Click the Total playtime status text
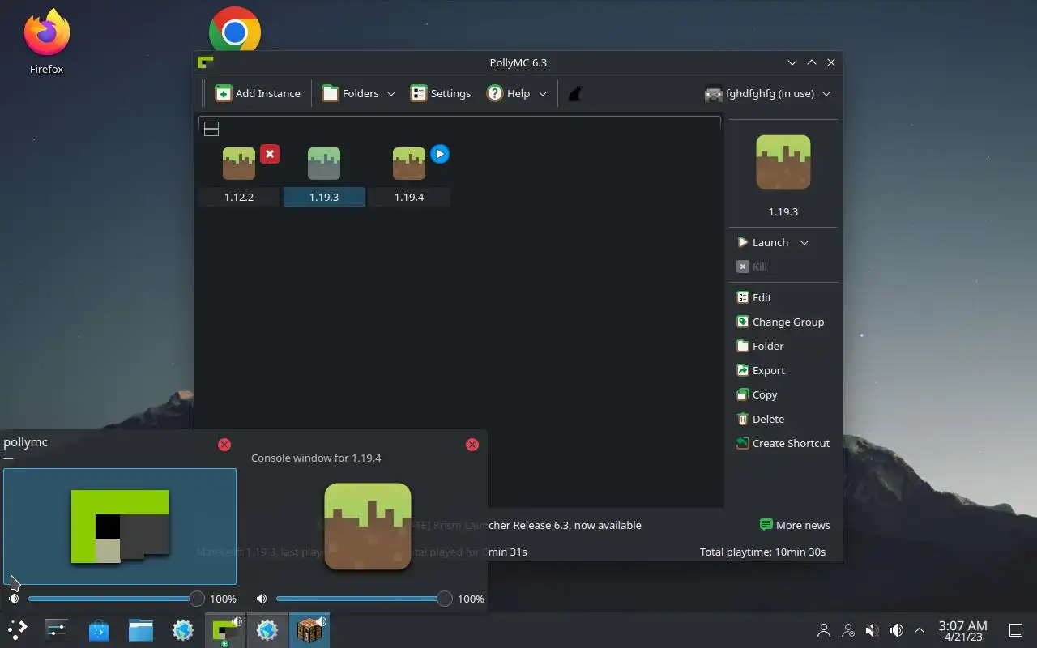This screenshot has height=648, width=1037. tap(762, 552)
